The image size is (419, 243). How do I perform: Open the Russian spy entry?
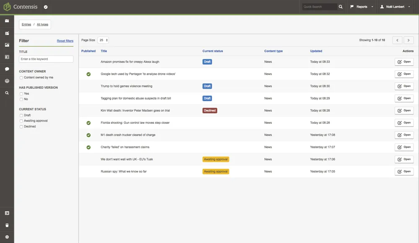tap(404, 171)
